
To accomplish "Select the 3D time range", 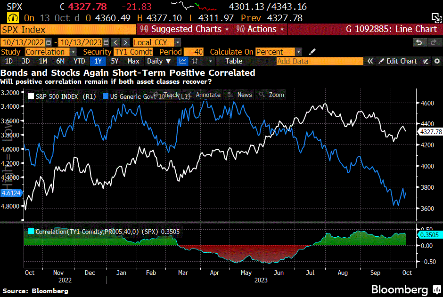I will tap(26, 61).
